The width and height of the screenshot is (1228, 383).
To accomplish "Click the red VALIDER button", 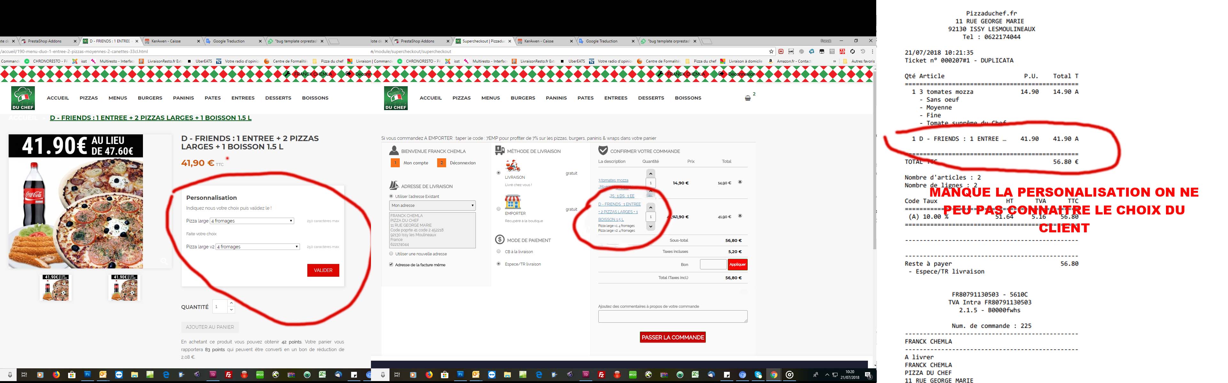I will 323,270.
